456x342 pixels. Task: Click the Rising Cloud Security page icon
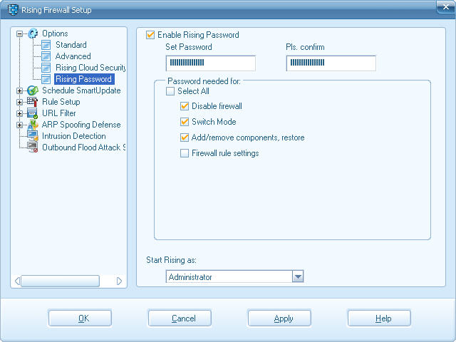(46, 68)
